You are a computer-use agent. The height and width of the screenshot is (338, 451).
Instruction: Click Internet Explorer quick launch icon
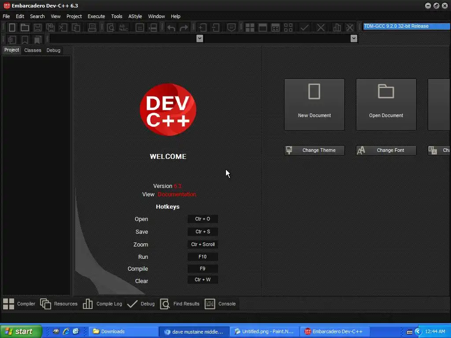tap(66, 331)
